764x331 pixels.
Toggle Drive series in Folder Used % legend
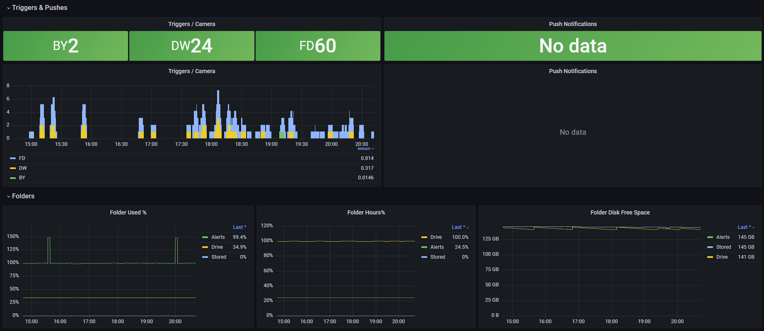click(x=217, y=247)
